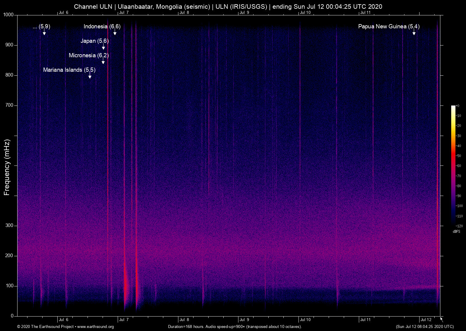Viewport: 466px width, 331px height.
Task: Click the 1000 tick on the frequency axis
Action: 8,15
